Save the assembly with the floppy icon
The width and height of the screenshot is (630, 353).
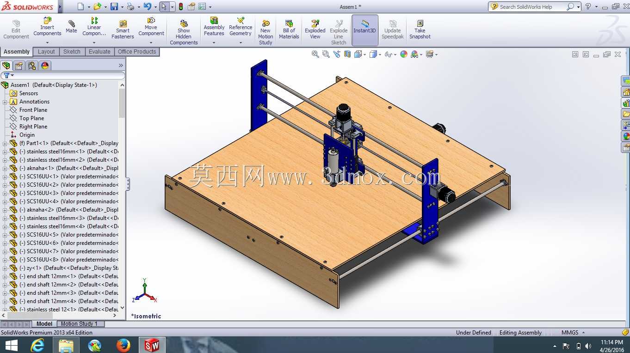click(x=114, y=6)
